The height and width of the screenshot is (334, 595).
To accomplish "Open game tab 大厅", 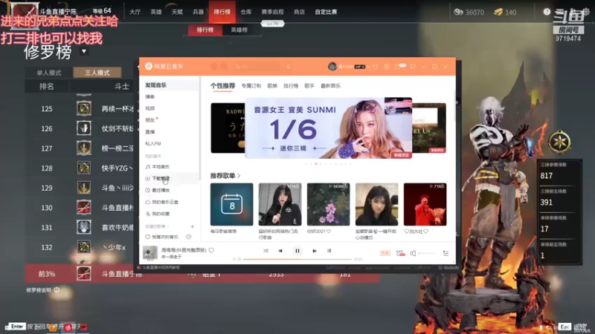I will [x=135, y=12].
